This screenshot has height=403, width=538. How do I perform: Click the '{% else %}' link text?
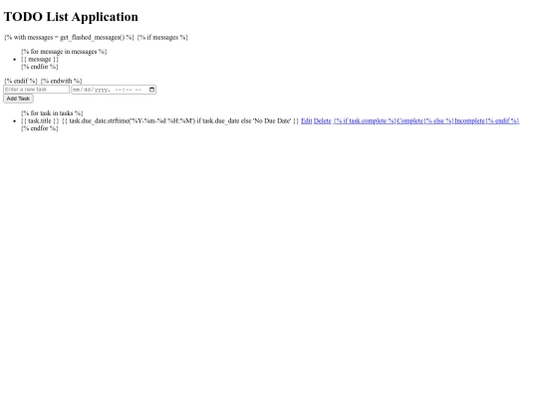438,121
